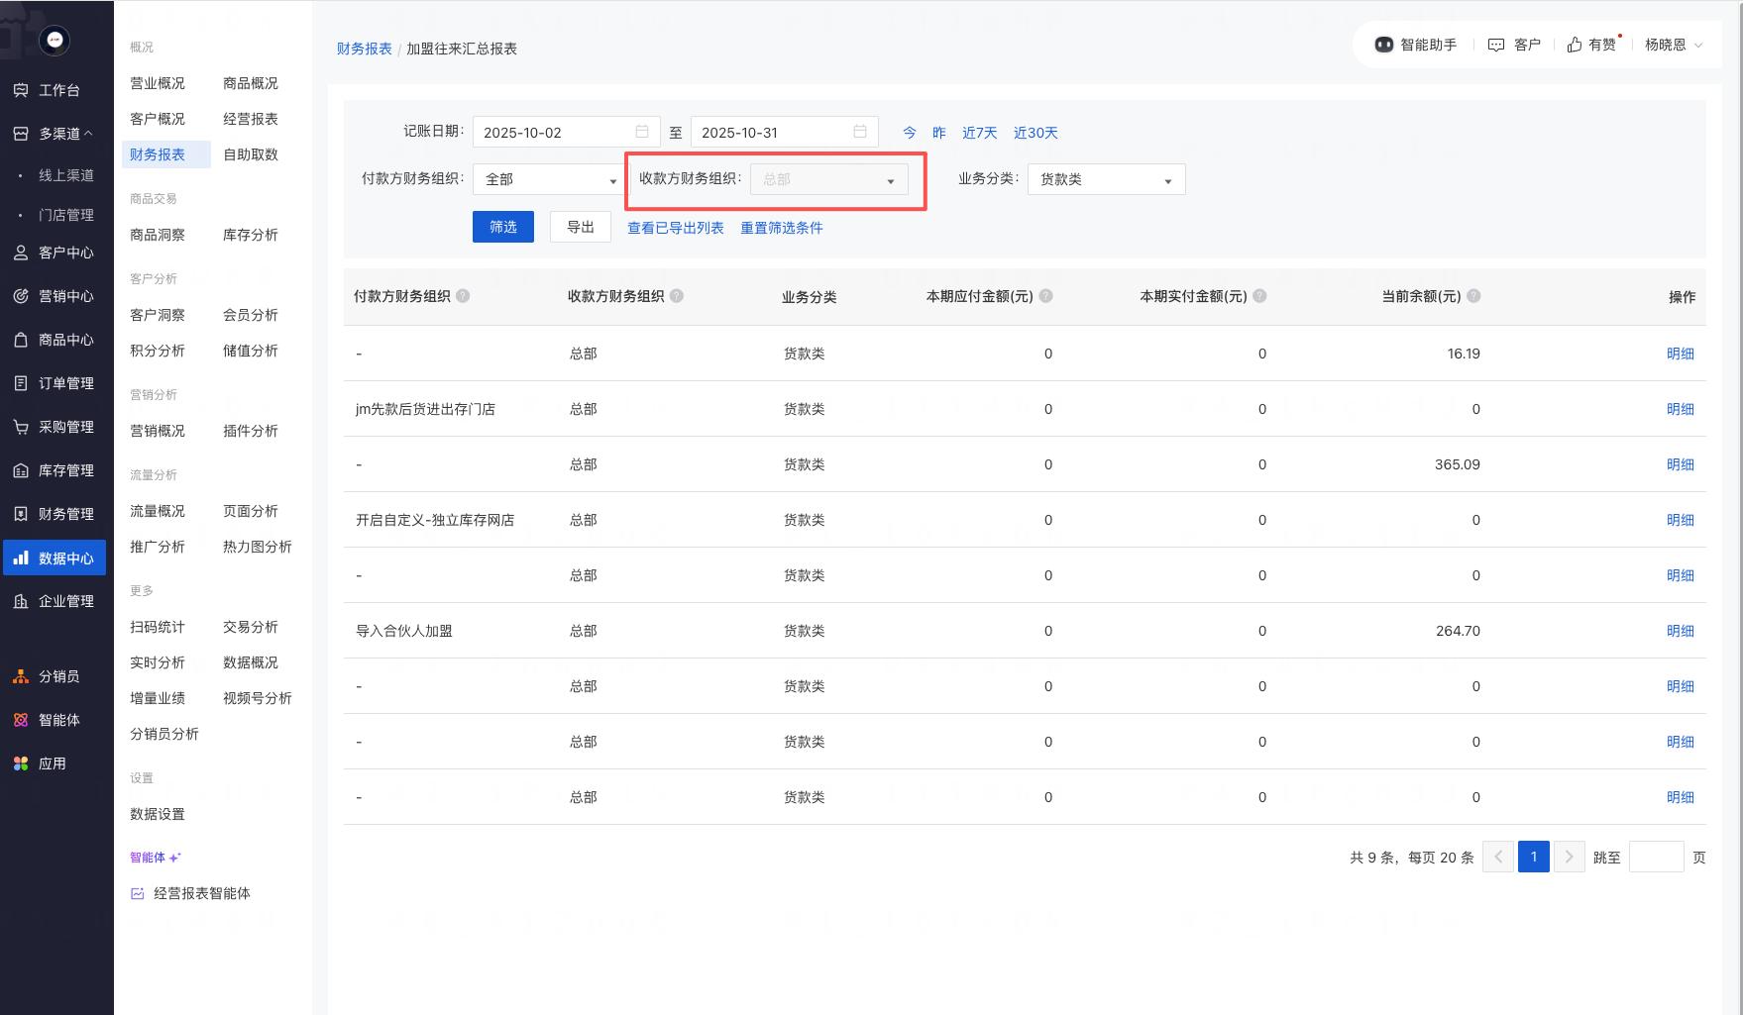Click help icon beside 付款方财务组织 column header
This screenshot has height=1015, width=1743.
click(463, 296)
